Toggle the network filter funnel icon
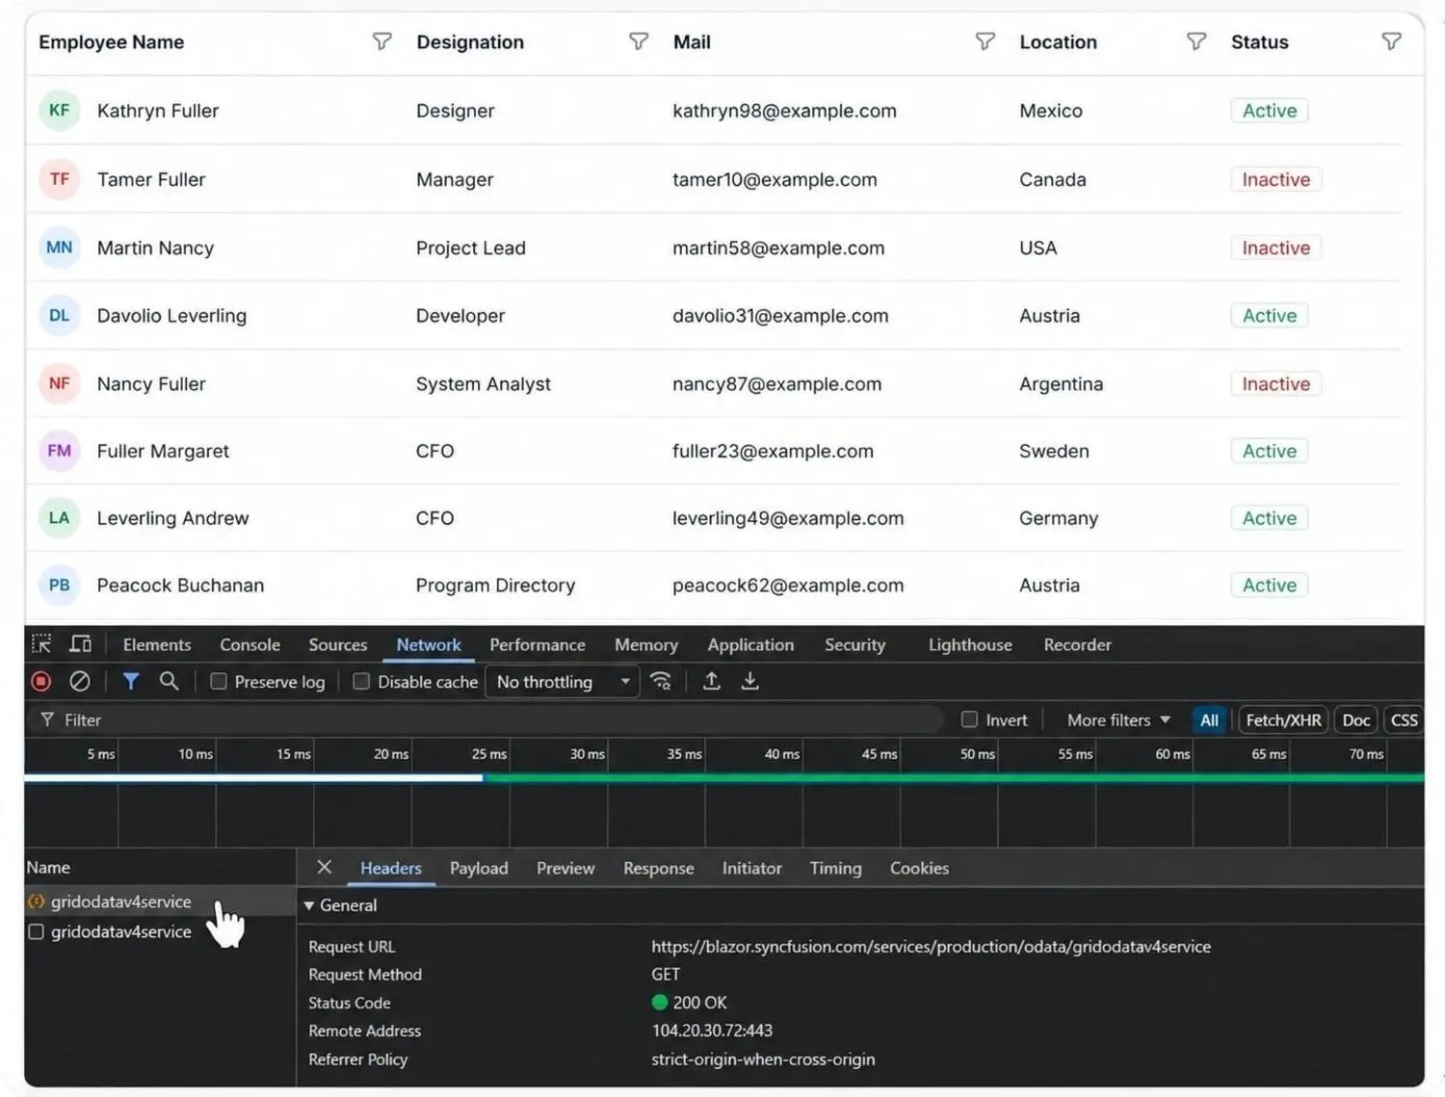 click(131, 682)
